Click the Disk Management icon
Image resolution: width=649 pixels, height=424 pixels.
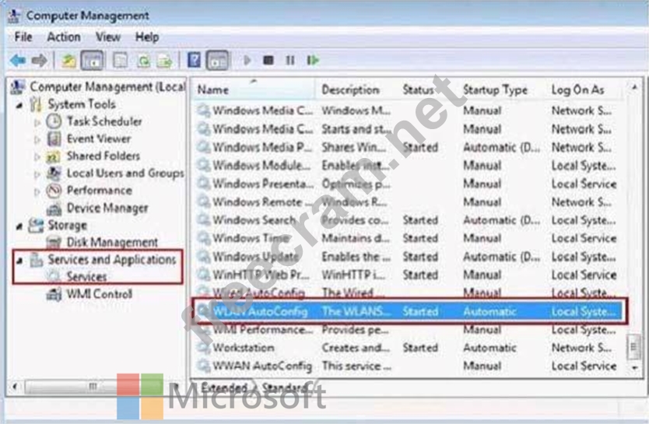54,243
